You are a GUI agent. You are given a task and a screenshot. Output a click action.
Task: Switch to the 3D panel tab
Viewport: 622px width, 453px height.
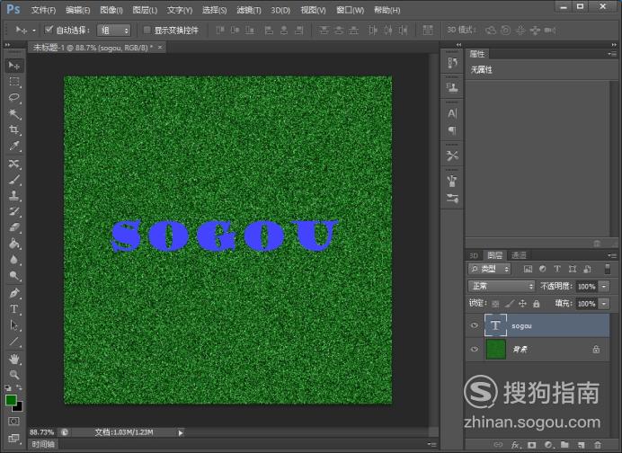click(474, 255)
